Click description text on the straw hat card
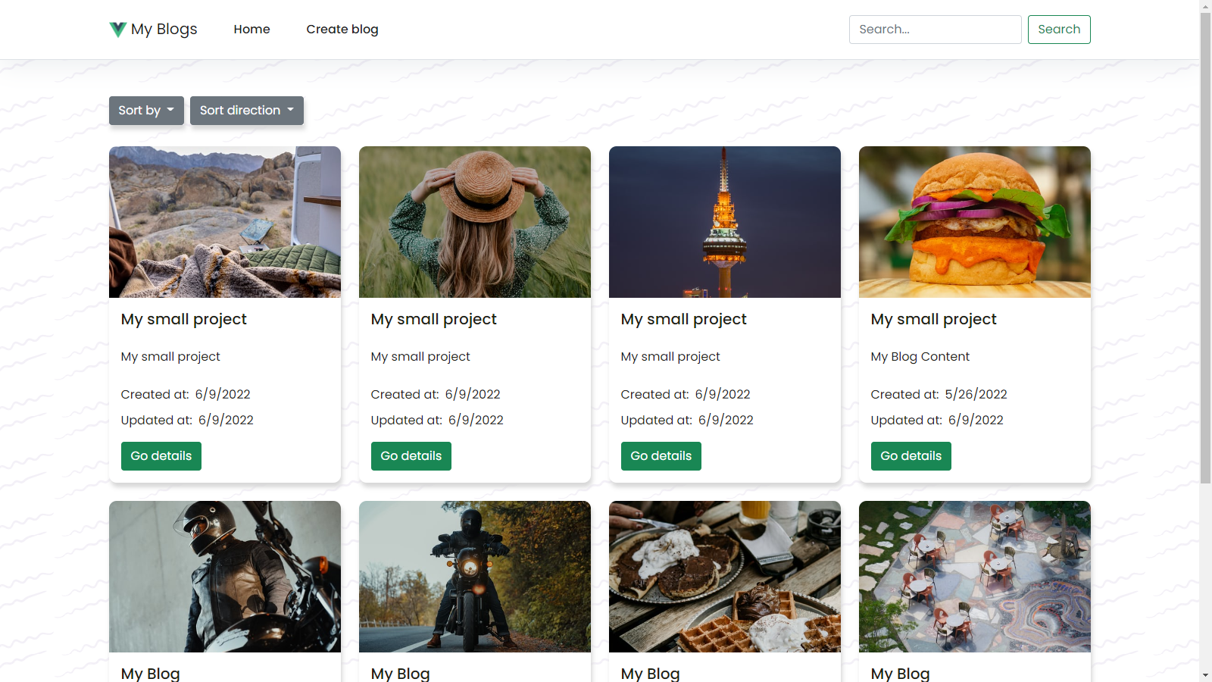 pos(420,357)
